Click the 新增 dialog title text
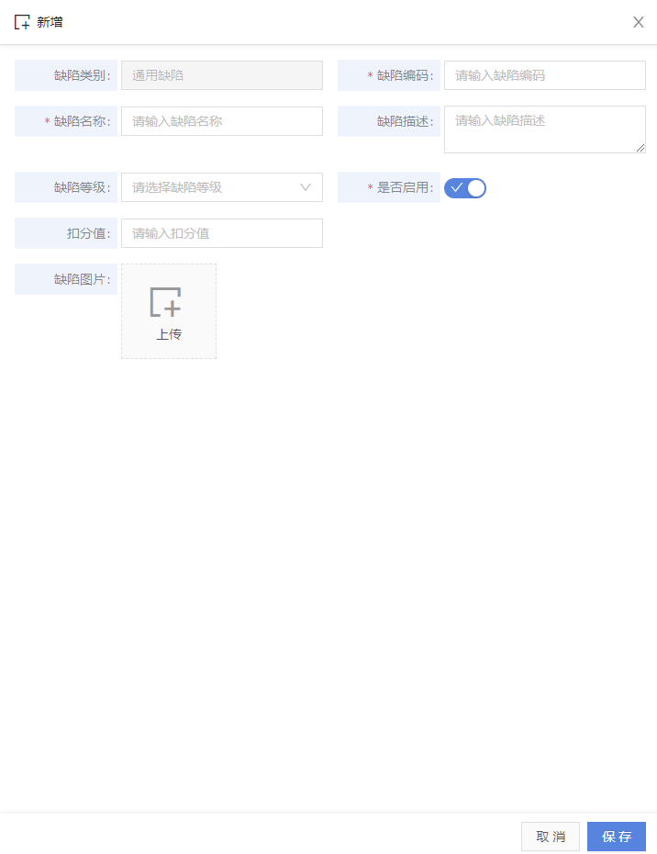The width and height of the screenshot is (657, 854). [50, 22]
